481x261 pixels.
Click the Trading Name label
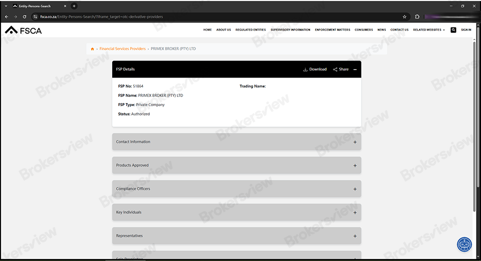click(x=253, y=86)
